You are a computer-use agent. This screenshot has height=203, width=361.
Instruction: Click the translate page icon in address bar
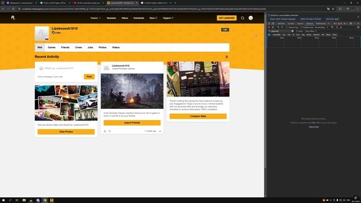click(x=328, y=9)
